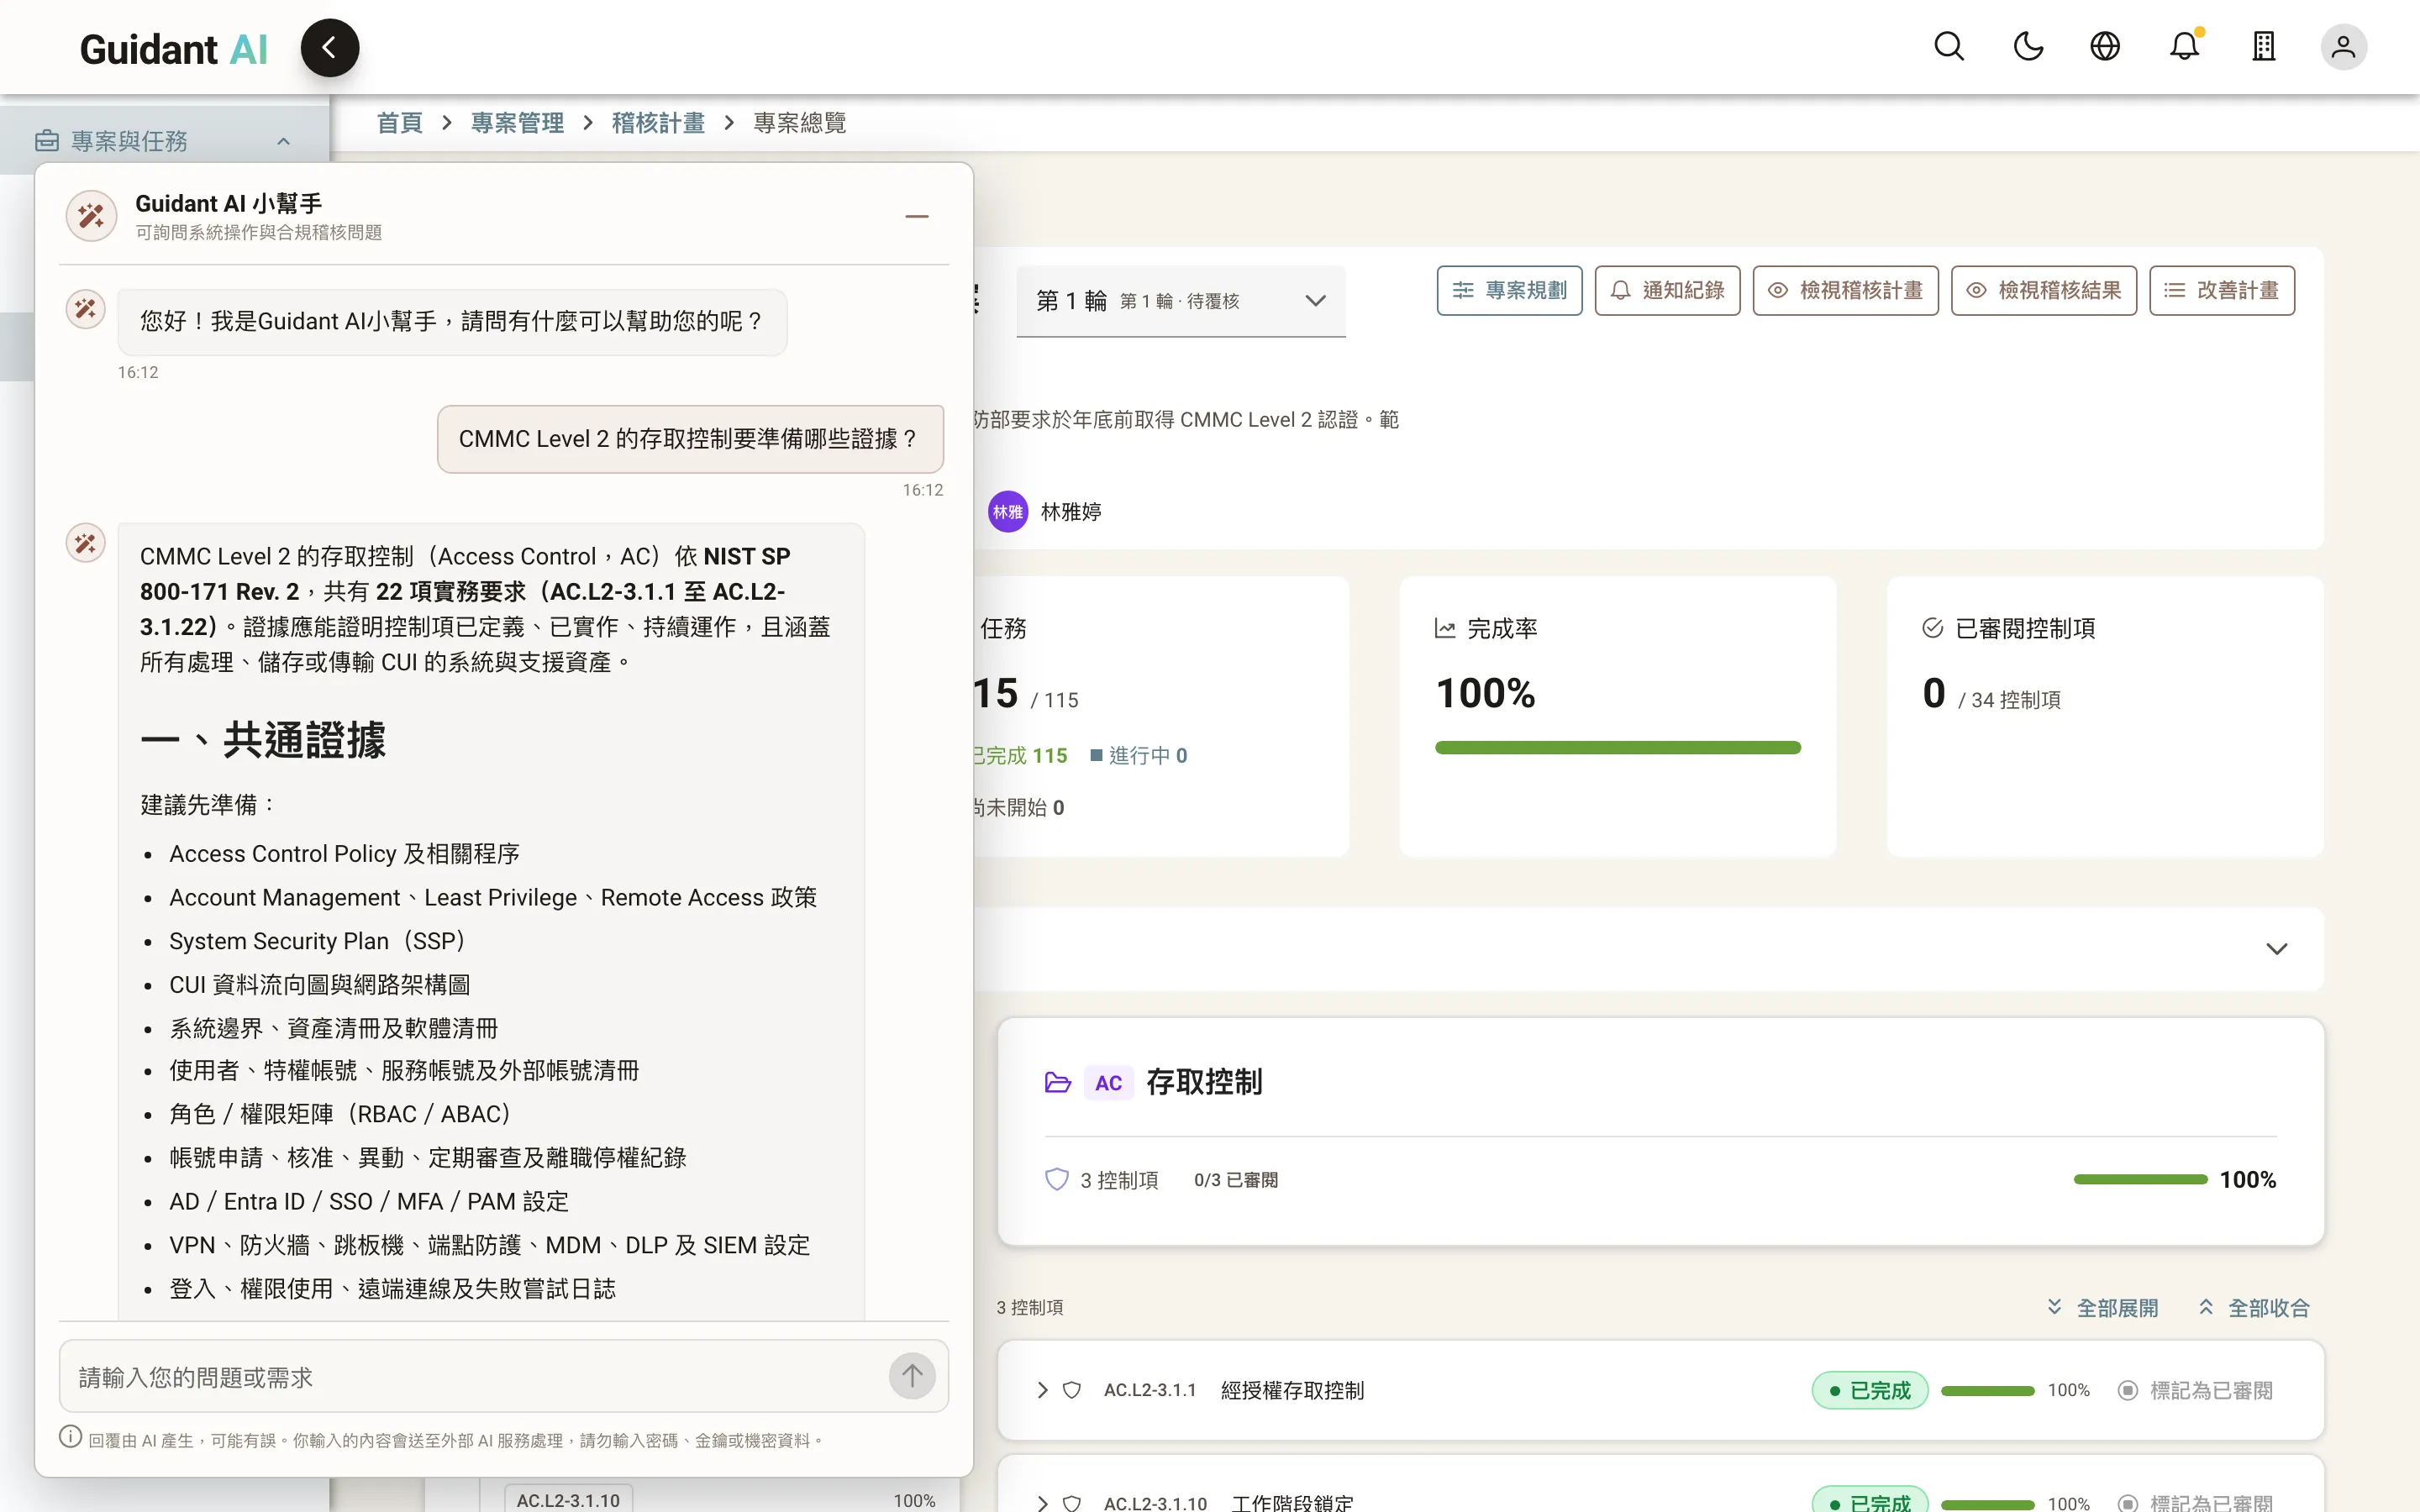Collapse all controls with 全部收合
The width and height of the screenshot is (2420, 1512).
click(x=2254, y=1307)
